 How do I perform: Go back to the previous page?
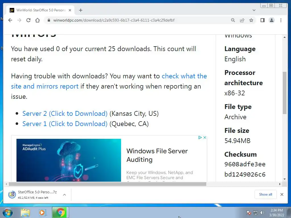[x=10, y=20]
